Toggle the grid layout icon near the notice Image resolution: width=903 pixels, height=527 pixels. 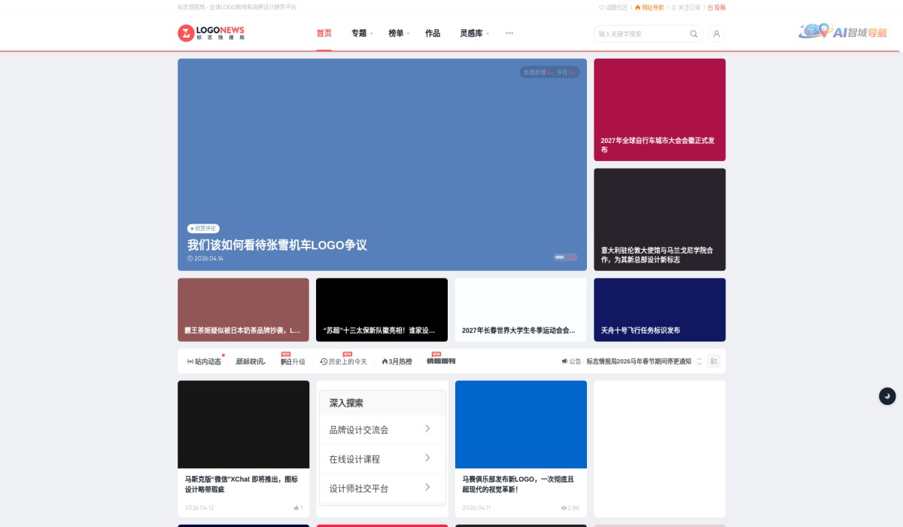tap(713, 361)
